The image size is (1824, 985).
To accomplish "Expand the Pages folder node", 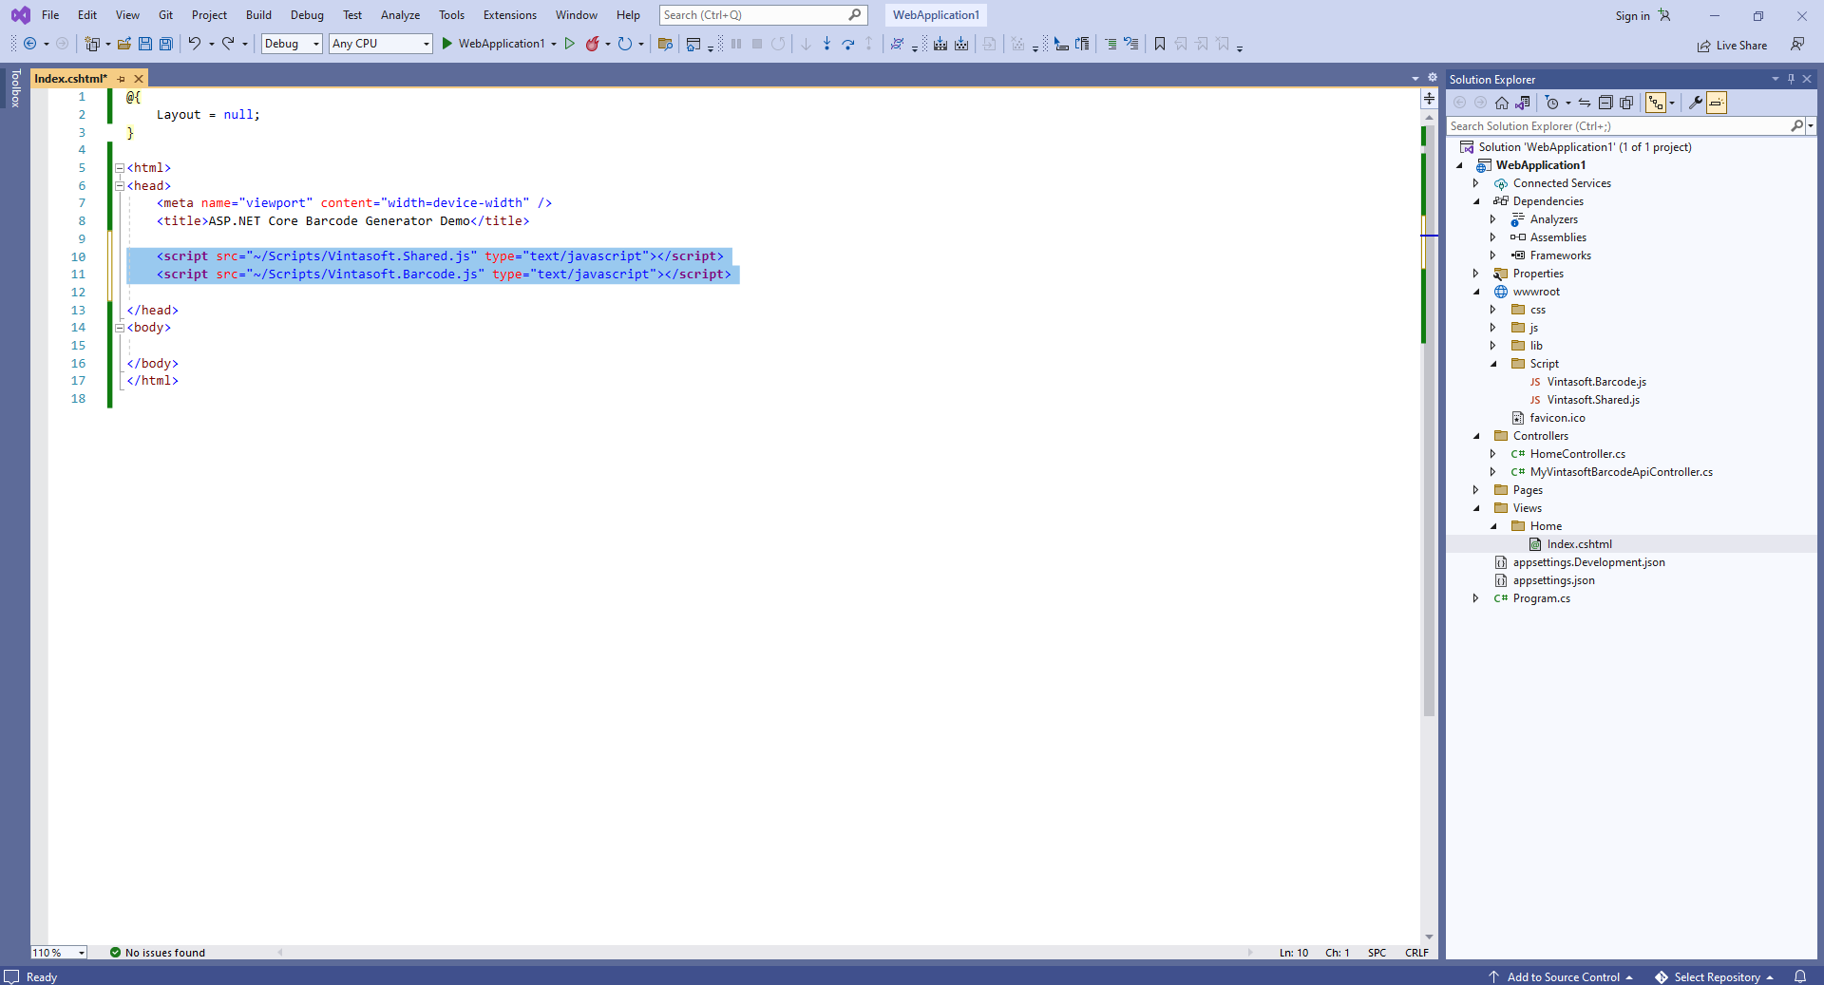I will 1476,490.
